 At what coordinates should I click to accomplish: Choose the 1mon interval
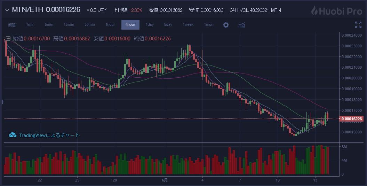[x=209, y=25]
